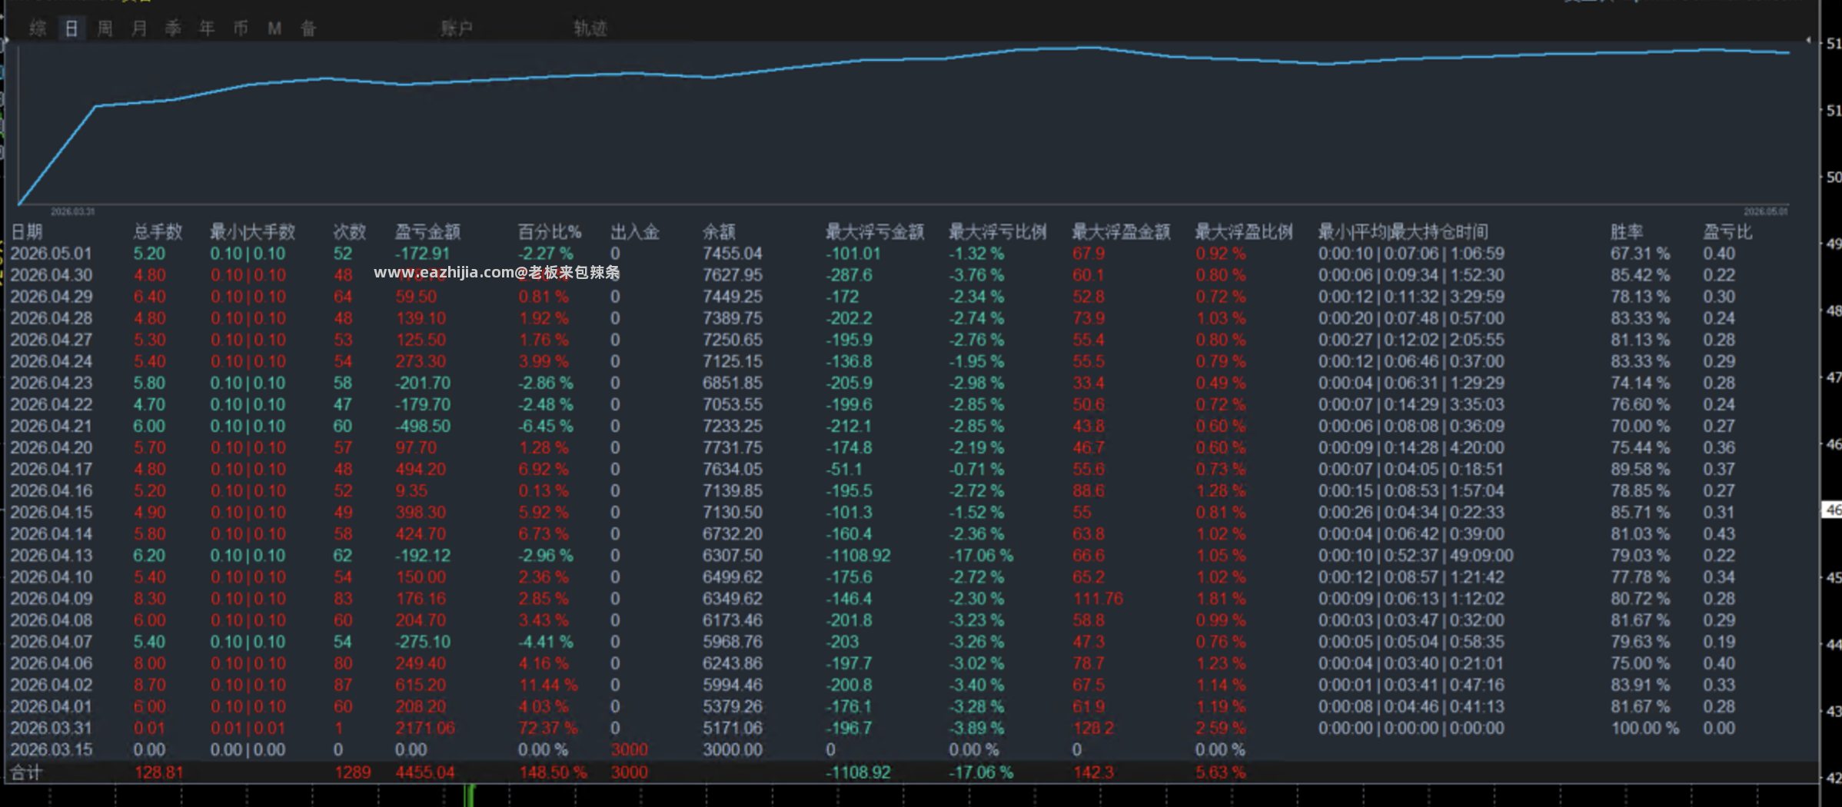Image resolution: width=1842 pixels, height=807 pixels.
Task: Click the total lots 128.81
Action: coord(159,772)
